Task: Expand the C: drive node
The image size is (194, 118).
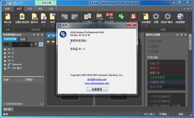Action: tap(5, 49)
